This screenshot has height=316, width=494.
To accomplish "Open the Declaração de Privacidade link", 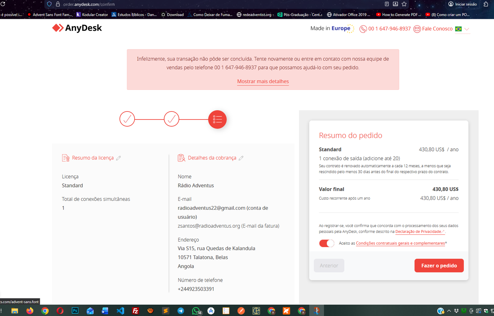I will pyautogui.click(x=418, y=232).
